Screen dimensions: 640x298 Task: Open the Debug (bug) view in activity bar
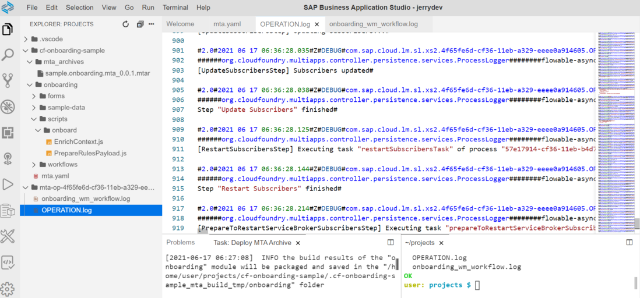(8, 107)
